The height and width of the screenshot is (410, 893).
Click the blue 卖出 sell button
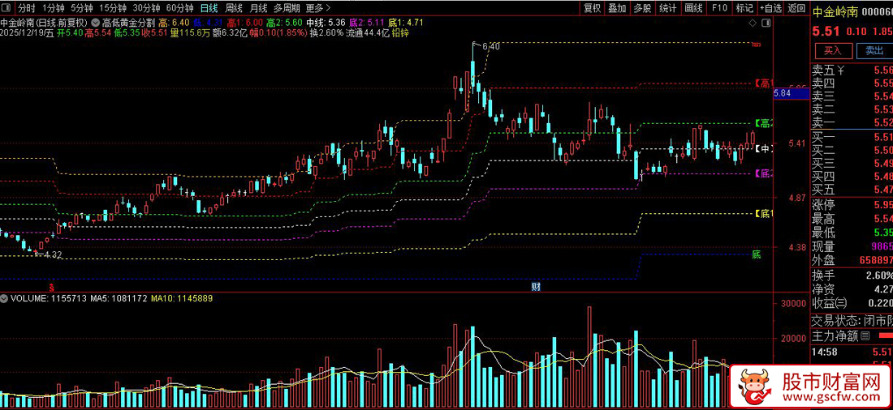(x=874, y=50)
